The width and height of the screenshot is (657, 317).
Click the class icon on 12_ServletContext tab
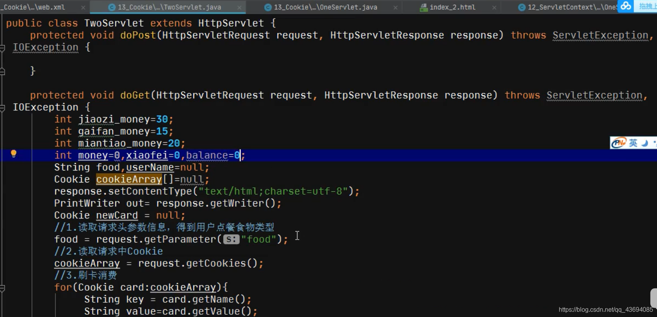click(522, 7)
